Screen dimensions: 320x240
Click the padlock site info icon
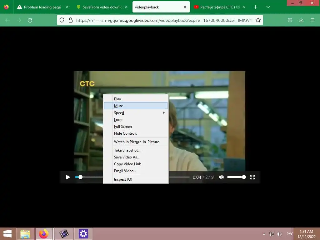[71, 20]
